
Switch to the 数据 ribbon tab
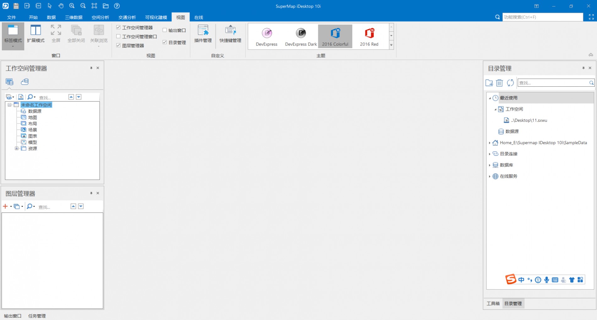click(51, 17)
